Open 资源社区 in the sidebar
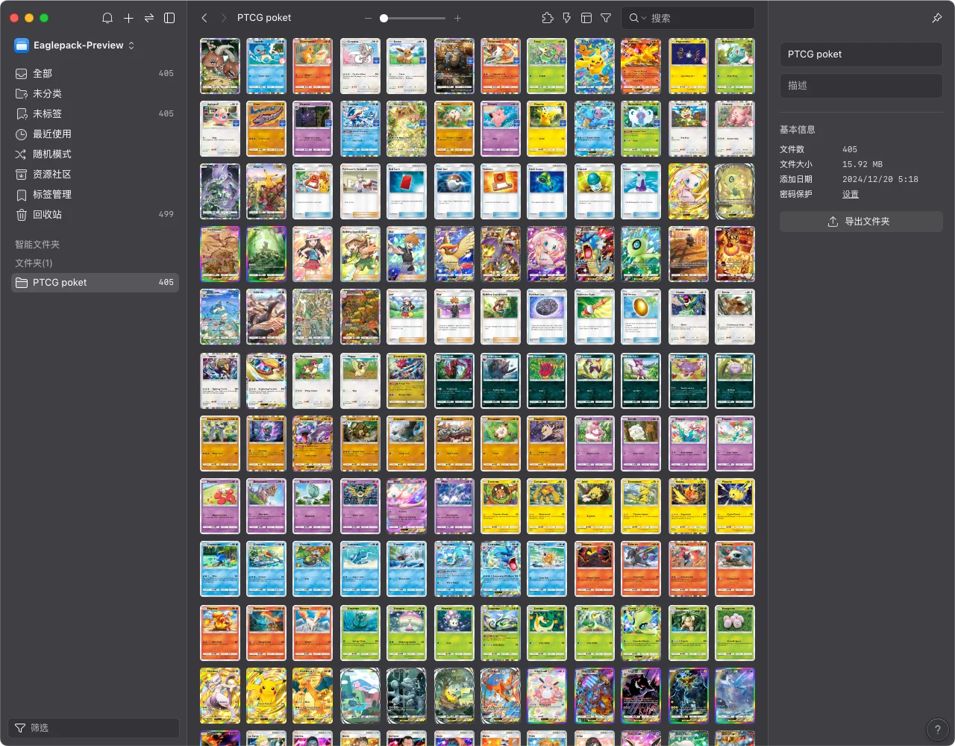Viewport: 955px width, 746px height. tap(95, 174)
